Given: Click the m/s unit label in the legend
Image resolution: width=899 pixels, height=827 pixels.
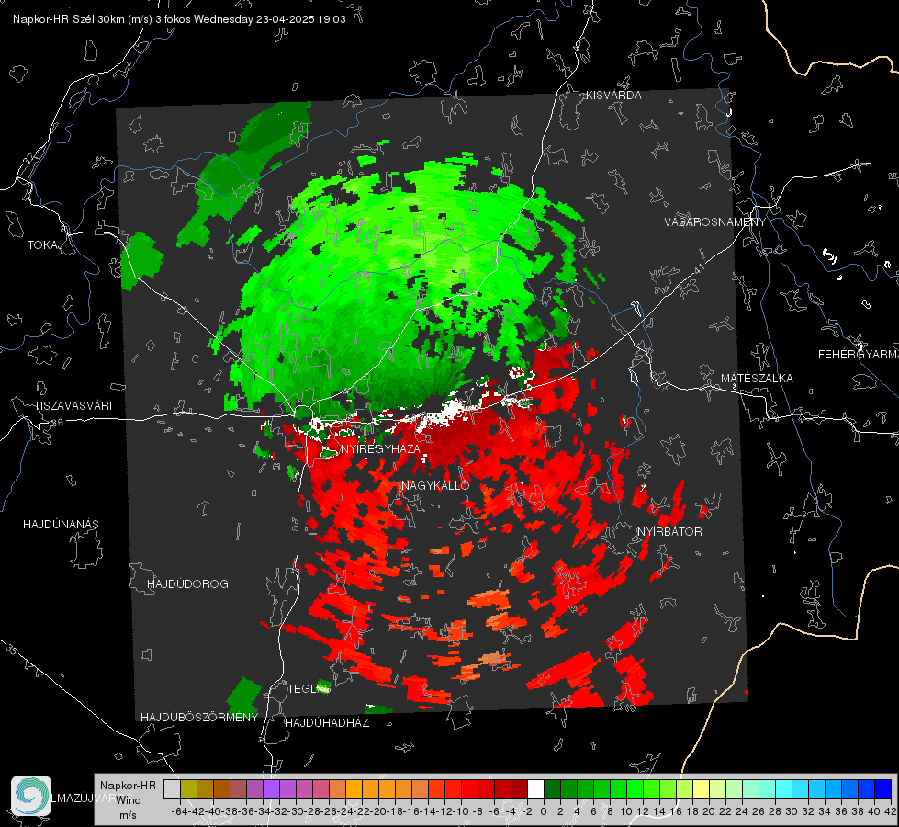Looking at the screenshot, I should [128, 815].
